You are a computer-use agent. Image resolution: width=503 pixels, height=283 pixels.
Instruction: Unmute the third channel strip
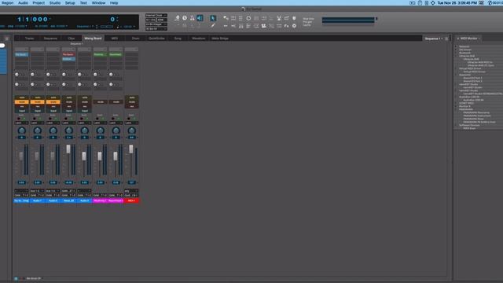coord(53,102)
